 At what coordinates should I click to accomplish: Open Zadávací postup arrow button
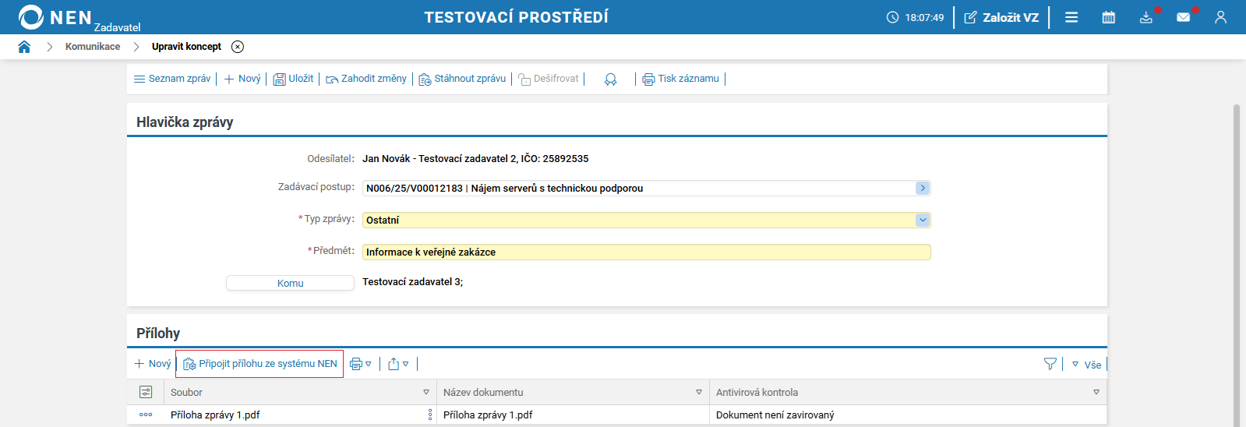click(923, 188)
